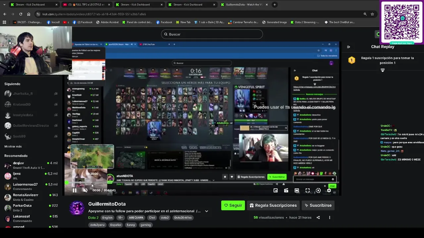424x238 pixels.
Task: Click the kick.com address bar URL
Action: click(x=94, y=14)
